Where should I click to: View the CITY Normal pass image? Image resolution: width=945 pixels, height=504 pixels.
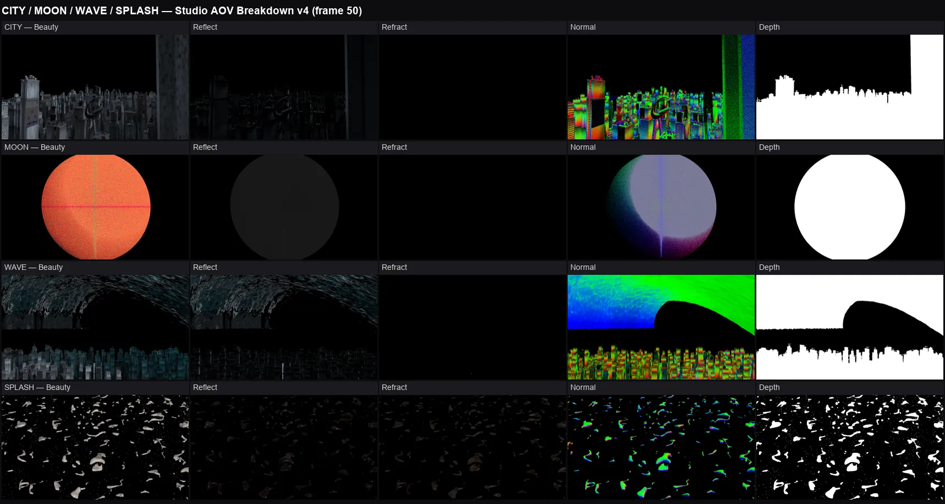tap(661, 87)
